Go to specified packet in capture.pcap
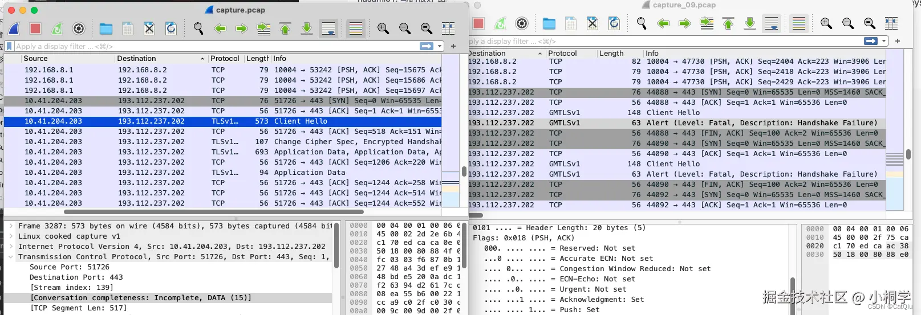This screenshot has width=921, height=315. (263, 28)
